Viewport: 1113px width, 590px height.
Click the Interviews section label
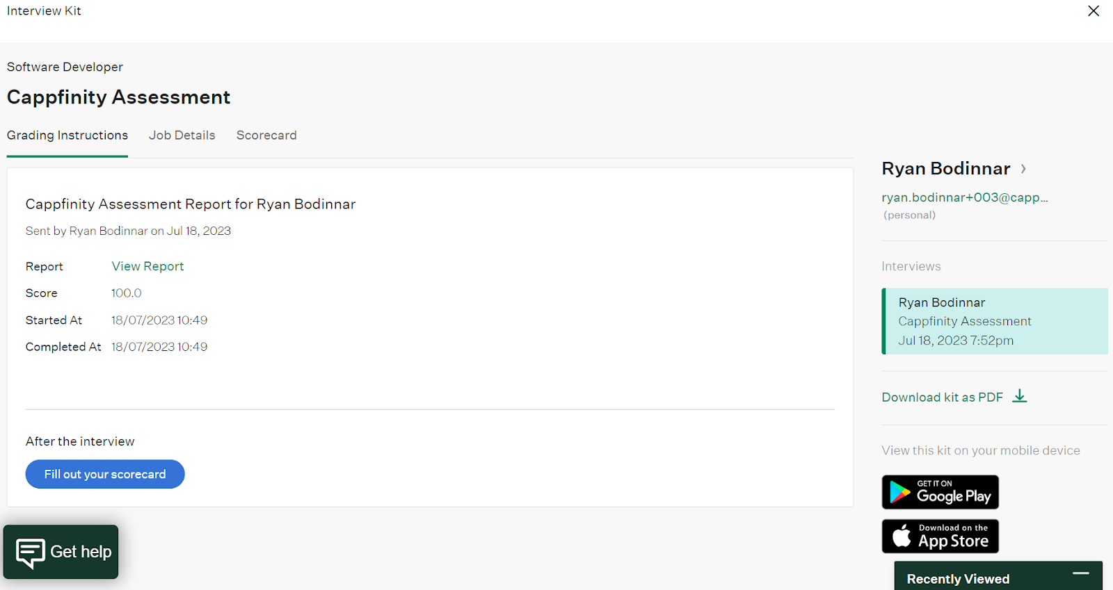911,266
